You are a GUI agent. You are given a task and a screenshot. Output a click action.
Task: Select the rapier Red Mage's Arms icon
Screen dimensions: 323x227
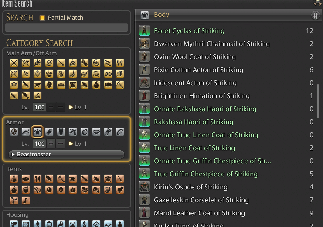(73, 74)
